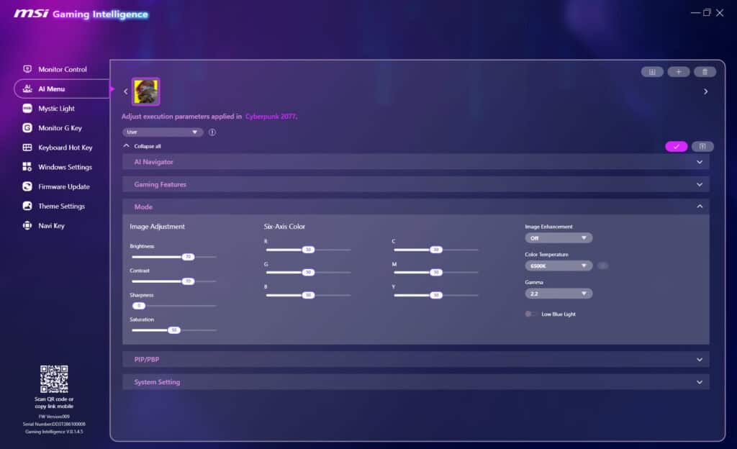The width and height of the screenshot is (737, 449).
Task: Go to next profile with right arrow
Action: (x=705, y=91)
